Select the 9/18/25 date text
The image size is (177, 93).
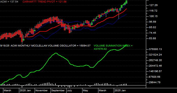coord(5,46)
